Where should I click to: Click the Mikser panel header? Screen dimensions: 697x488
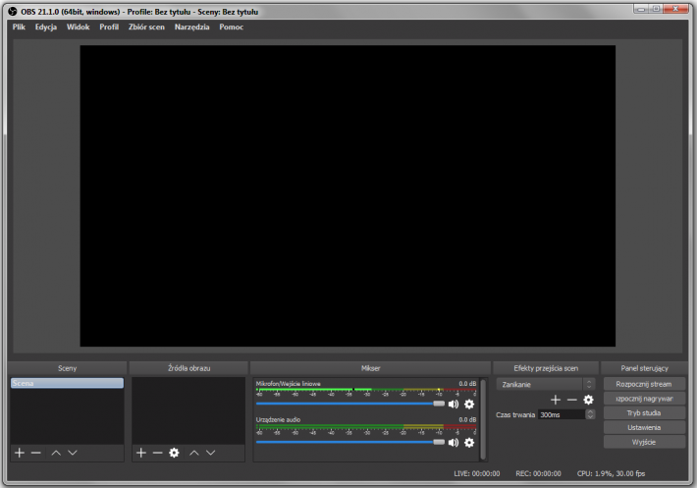click(371, 368)
